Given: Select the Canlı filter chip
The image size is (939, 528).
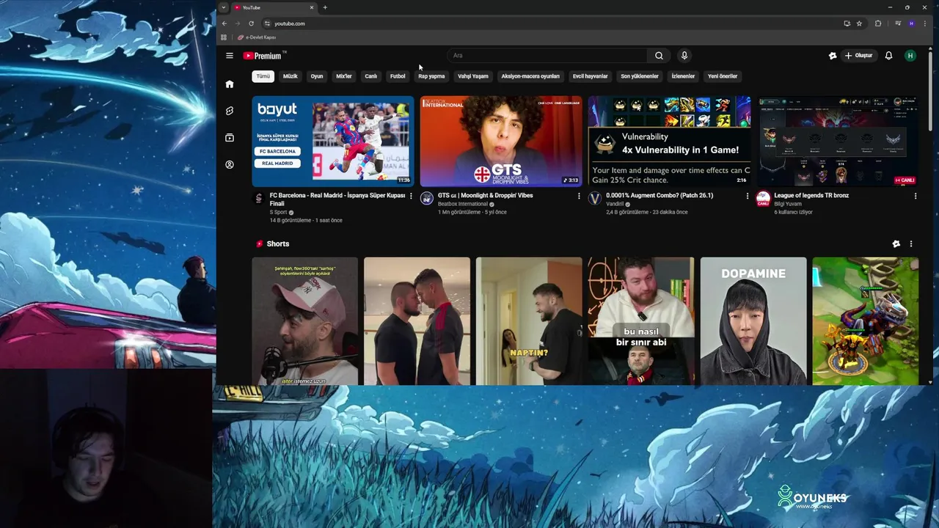Looking at the screenshot, I should coord(371,76).
